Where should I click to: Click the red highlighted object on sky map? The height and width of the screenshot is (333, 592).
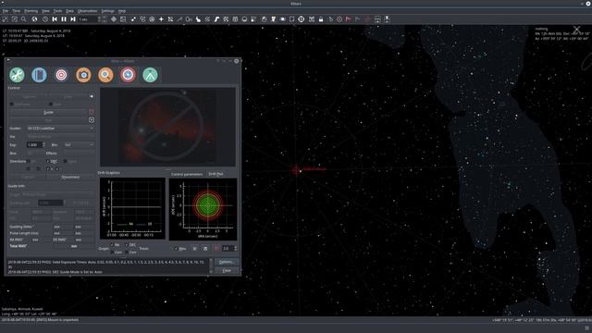(296, 170)
